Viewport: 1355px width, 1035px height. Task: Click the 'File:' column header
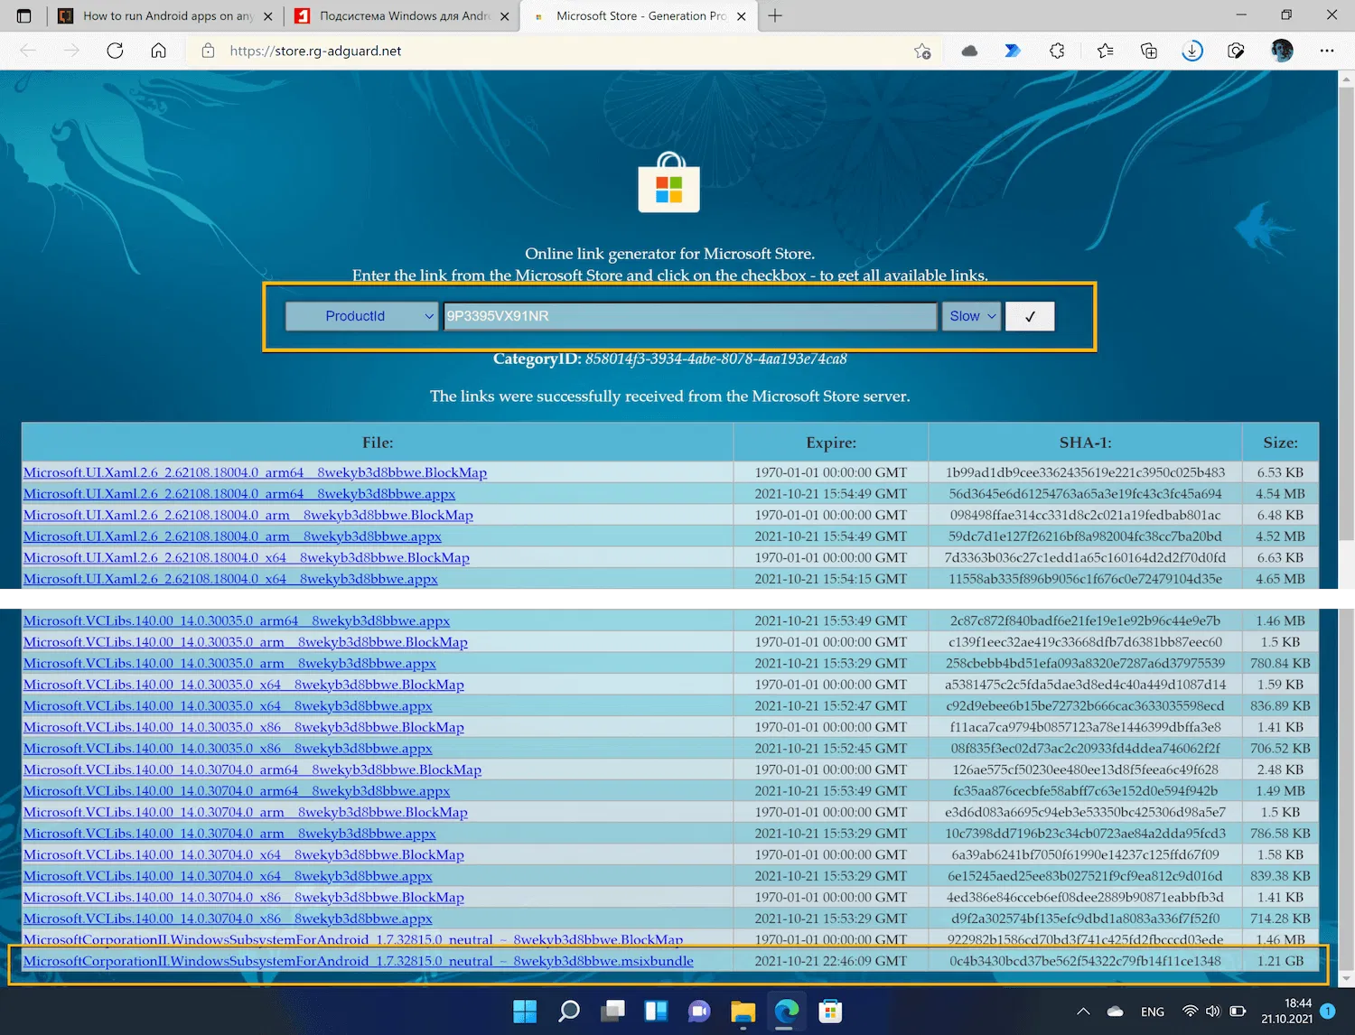(x=378, y=443)
